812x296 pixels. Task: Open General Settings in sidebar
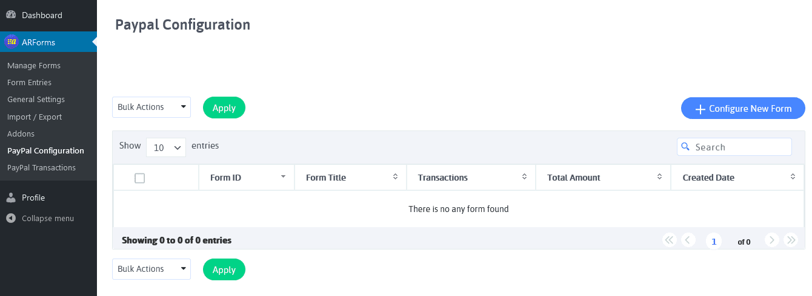pyautogui.click(x=36, y=99)
